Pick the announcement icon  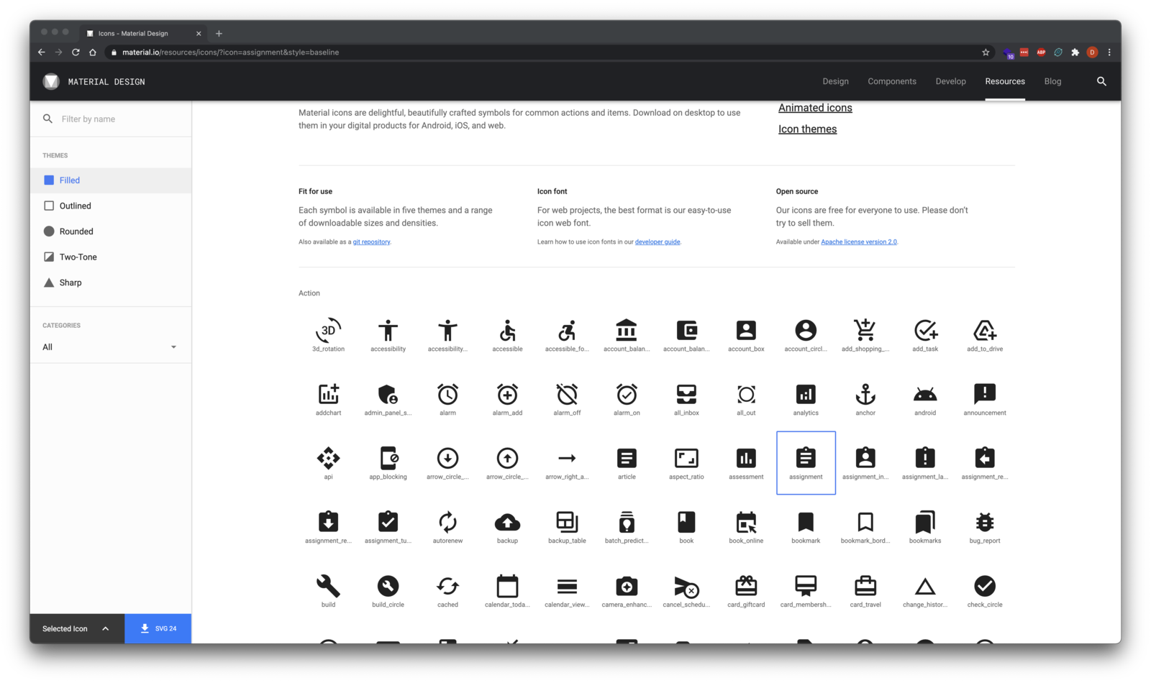[x=985, y=394]
